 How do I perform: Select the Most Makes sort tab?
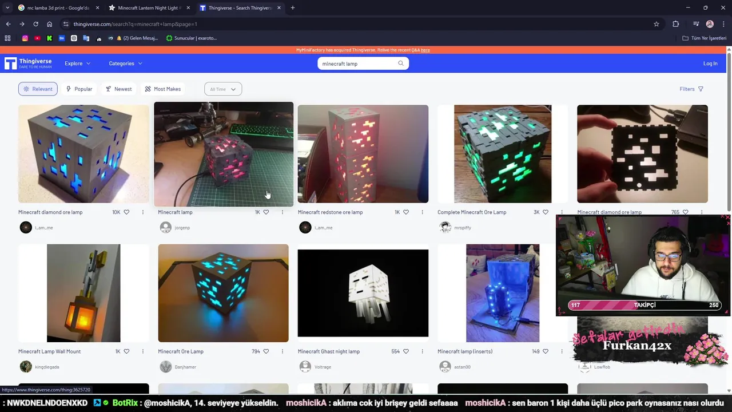click(x=163, y=89)
